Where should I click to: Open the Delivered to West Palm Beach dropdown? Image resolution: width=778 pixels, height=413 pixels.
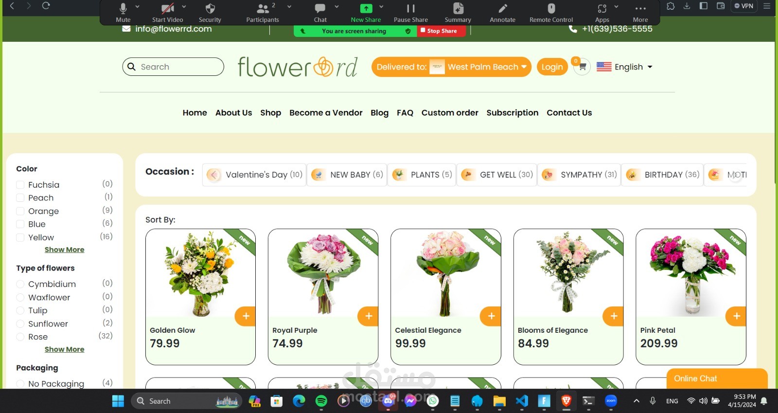(451, 67)
